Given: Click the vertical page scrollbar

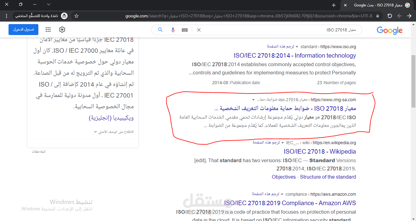Looking at the screenshot, I should point(413,81).
